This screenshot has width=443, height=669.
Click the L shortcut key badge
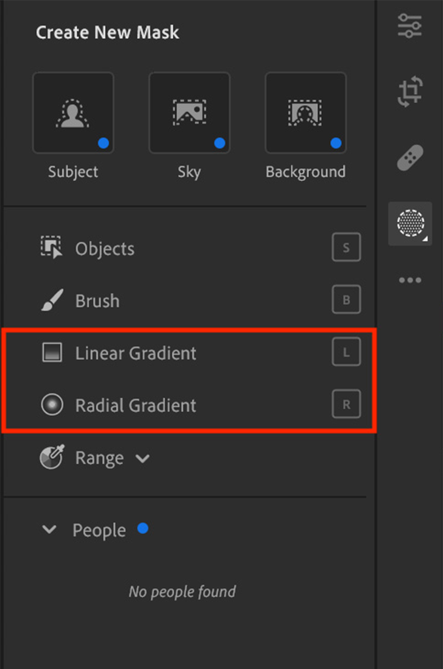tap(346, 353)
